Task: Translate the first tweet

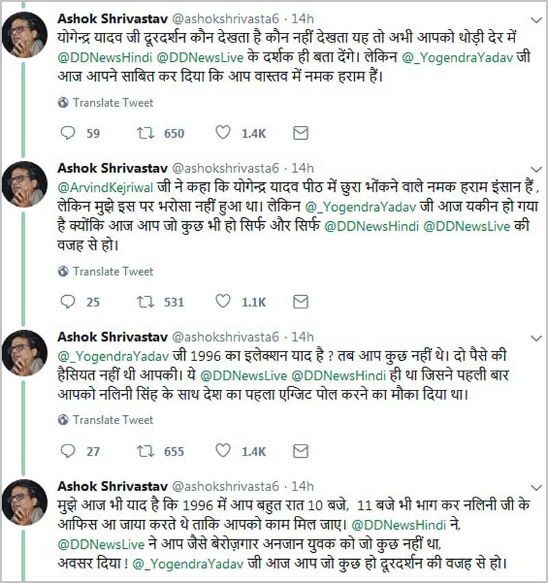Action: (105, 103)
